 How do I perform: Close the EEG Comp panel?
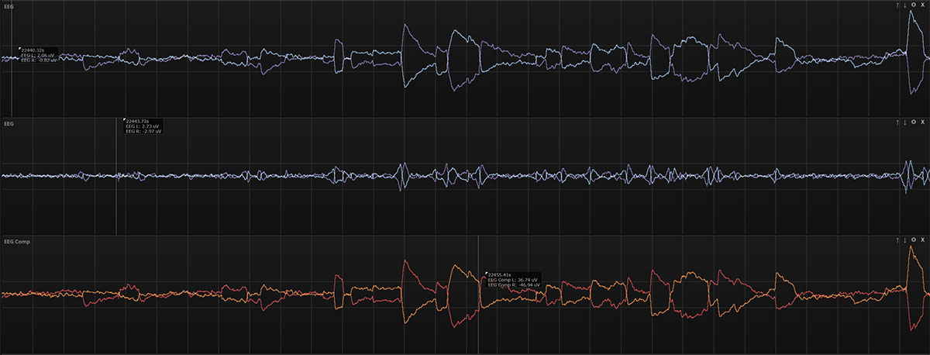click(923, 240)
